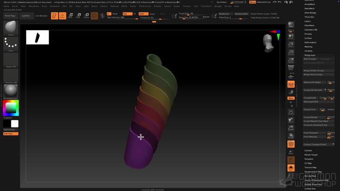Activate the Edit mode button
This screenshot has height=191, width=340.
(54, 16)
